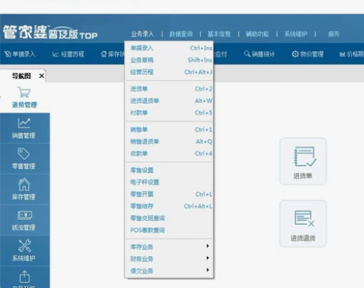This screenshot has width=364, height=288.
Task: Open the 基本信息 menu
Action: (x=219, y=34)
